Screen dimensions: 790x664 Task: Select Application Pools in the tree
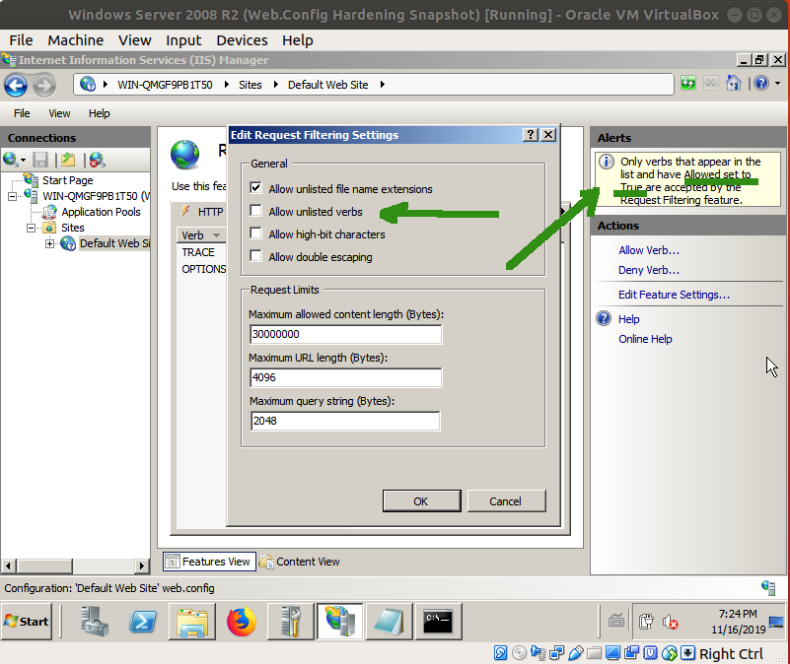click(x=101, y=212)
